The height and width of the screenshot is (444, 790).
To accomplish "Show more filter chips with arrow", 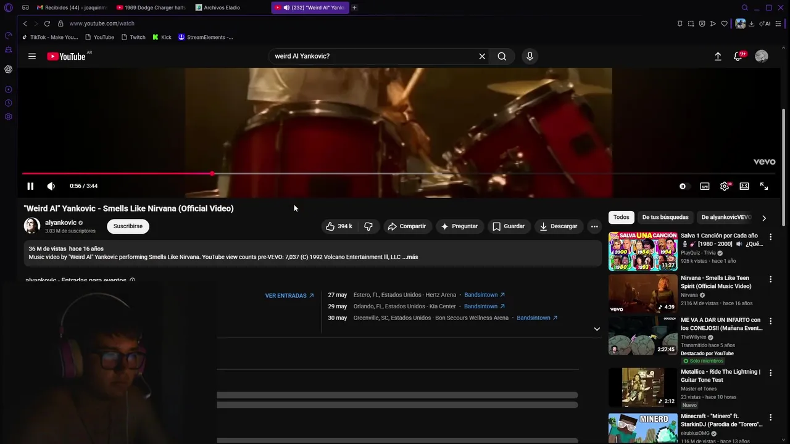I will [x=764, y=218].
